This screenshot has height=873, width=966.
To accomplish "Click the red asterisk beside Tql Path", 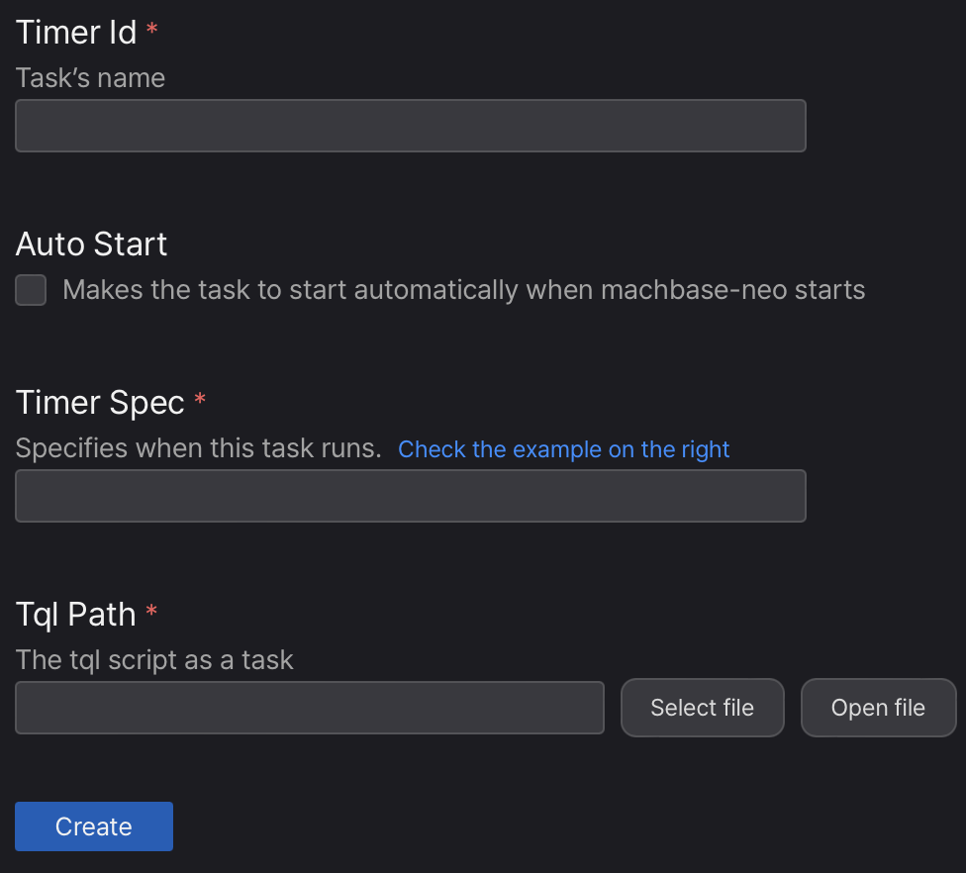I will [151, 612].
